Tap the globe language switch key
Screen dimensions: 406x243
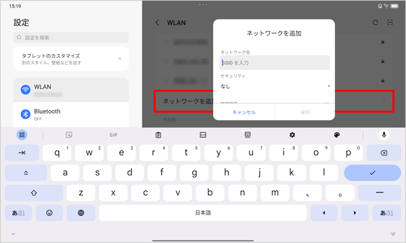tap(81, 213)
